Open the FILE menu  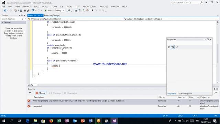click(3, 7)
